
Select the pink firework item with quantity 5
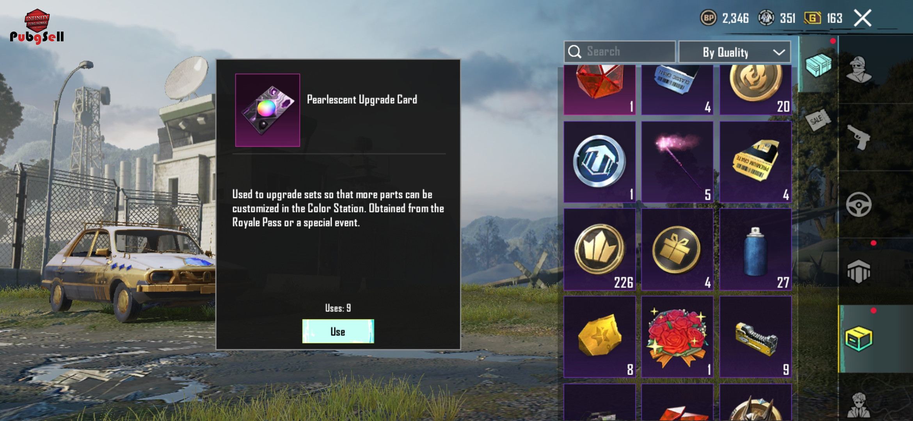(x=677, y=162)
